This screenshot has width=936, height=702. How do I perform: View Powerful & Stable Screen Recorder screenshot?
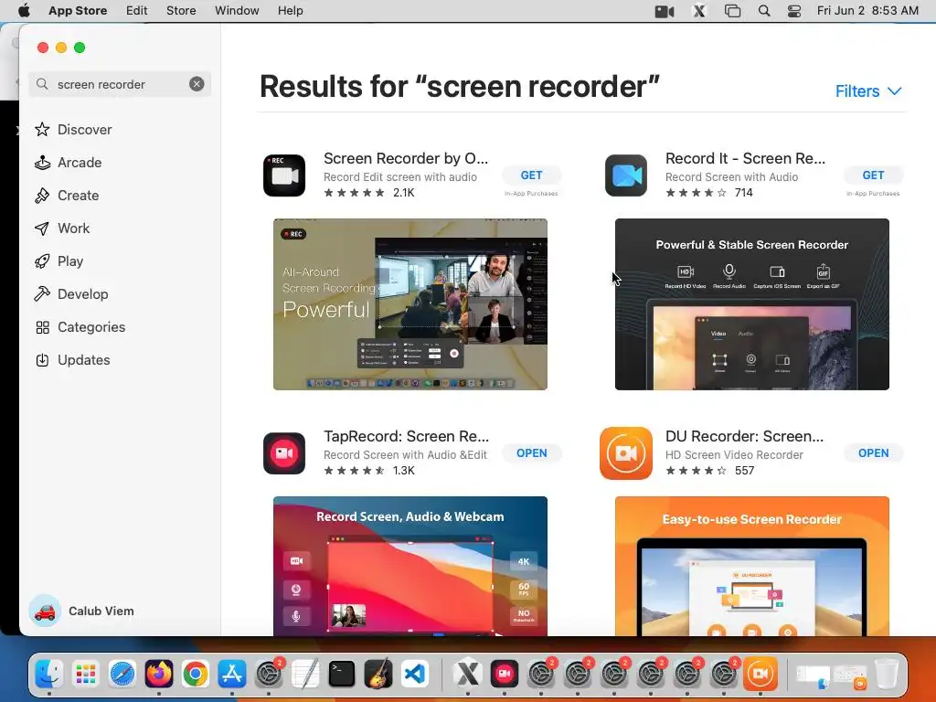pos(752,304)
